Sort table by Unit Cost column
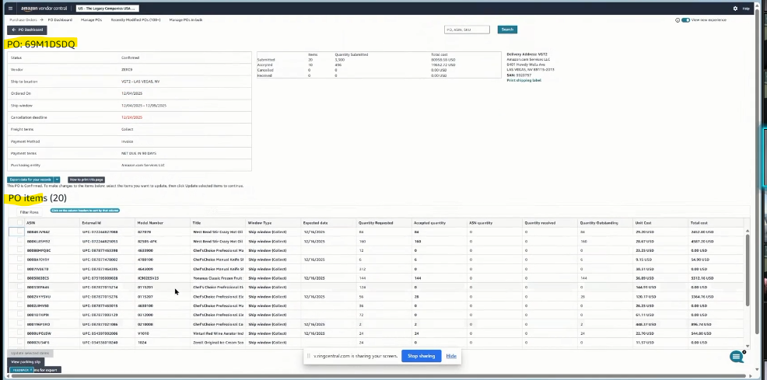Viewport: 767px width, 380px height. click(643, 223)
